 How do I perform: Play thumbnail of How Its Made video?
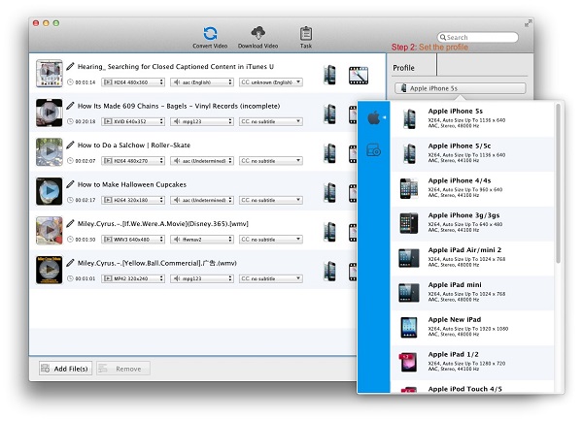(x=50, y=113)
